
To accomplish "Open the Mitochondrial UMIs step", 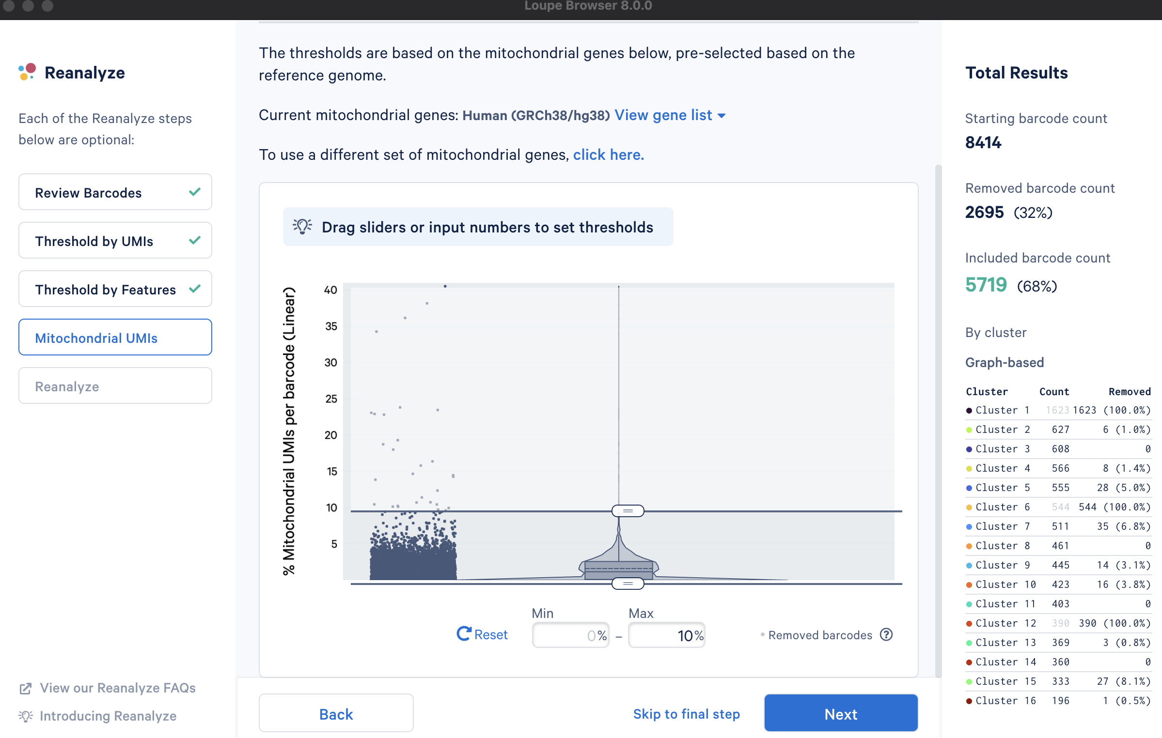I will [x=115, y=337].
